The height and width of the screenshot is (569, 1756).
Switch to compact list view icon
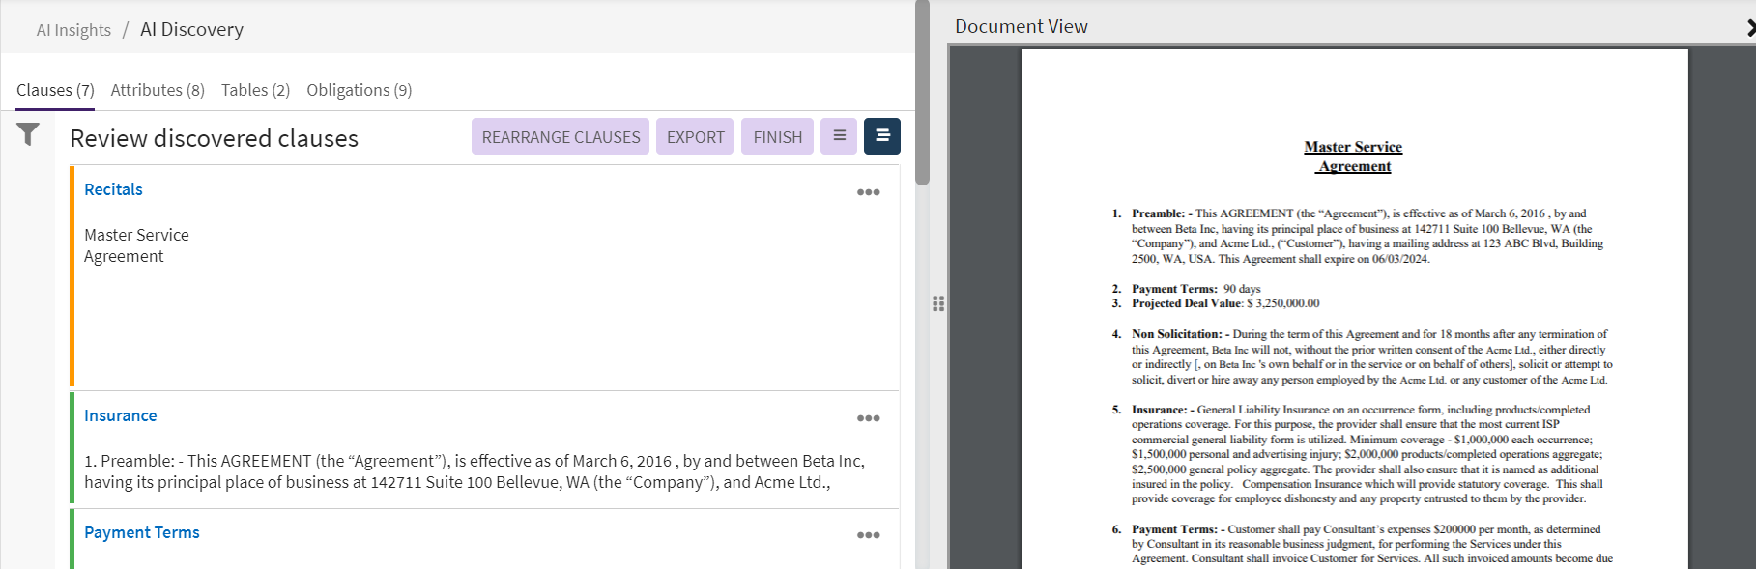[839, 136]
